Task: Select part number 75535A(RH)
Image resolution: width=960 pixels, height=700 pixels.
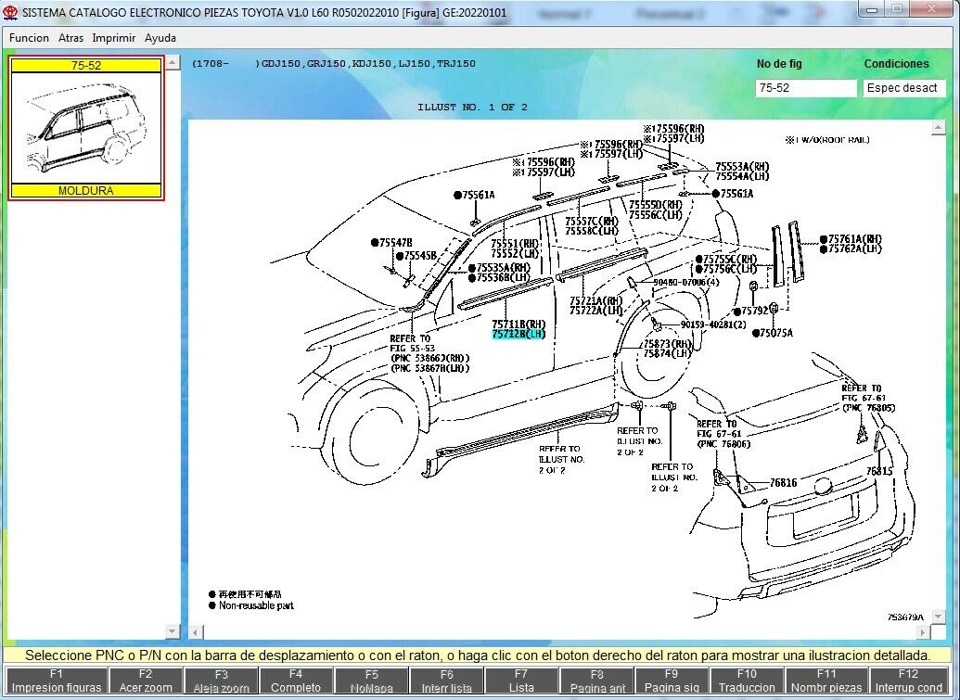Action: click(503, 268)
